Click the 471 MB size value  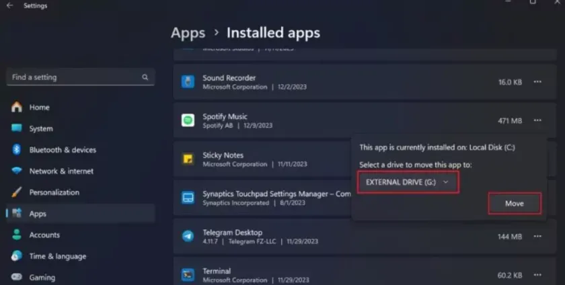point(510,121)
